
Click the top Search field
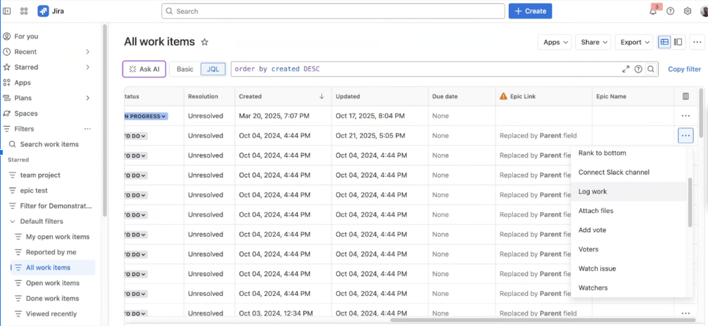(x=333, y=11)
